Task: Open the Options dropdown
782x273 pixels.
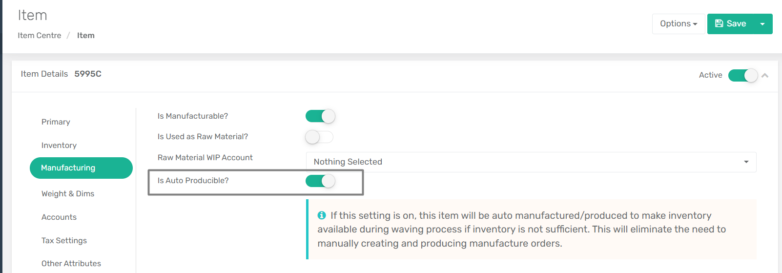Action: tap(679, 24)
